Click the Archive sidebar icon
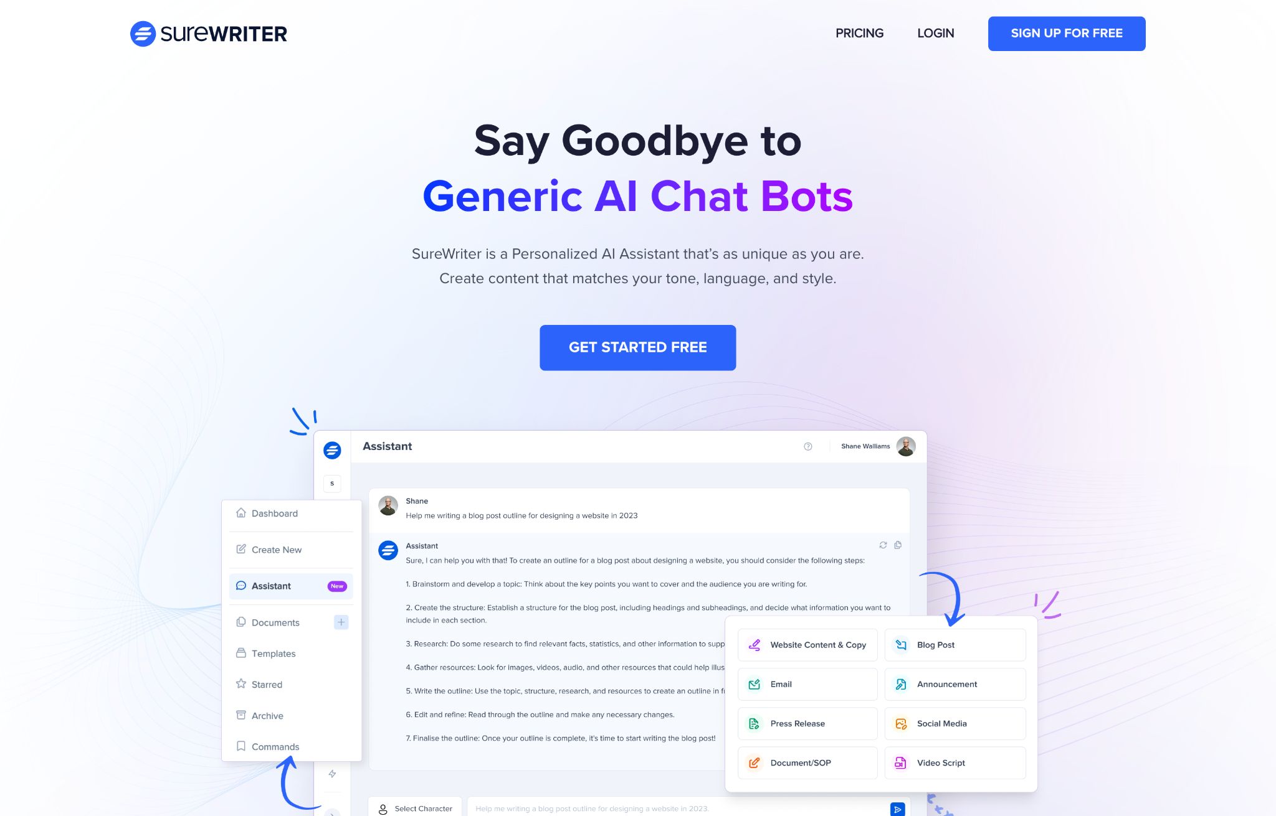1276x816 pixels. pos(241,715)
